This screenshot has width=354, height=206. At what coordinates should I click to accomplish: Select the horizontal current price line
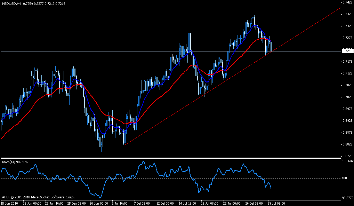point(104,51)
